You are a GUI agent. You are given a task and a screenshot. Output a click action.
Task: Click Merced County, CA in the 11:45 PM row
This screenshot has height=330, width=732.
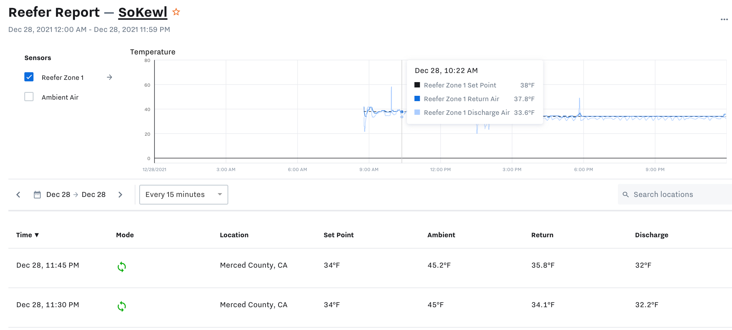click(253, 265)
